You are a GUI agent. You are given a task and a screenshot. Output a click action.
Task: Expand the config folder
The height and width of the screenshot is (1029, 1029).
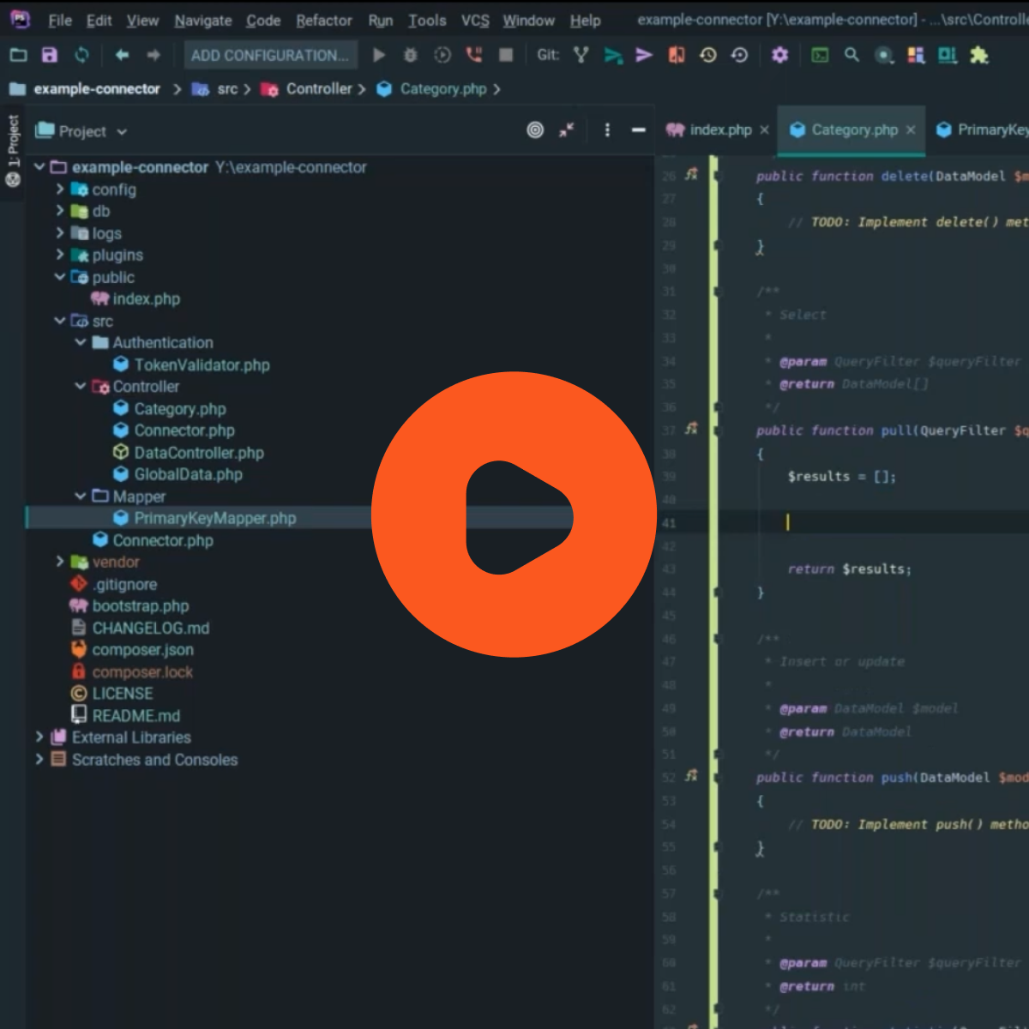(60, 189)
